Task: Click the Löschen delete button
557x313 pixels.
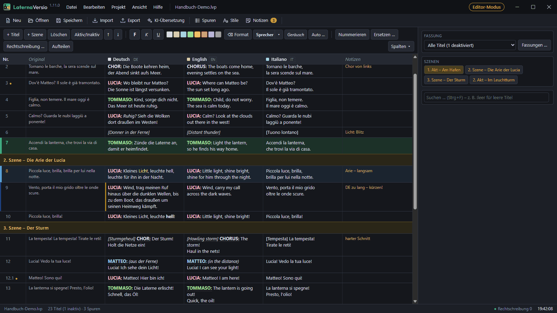Action: [59, 35]
